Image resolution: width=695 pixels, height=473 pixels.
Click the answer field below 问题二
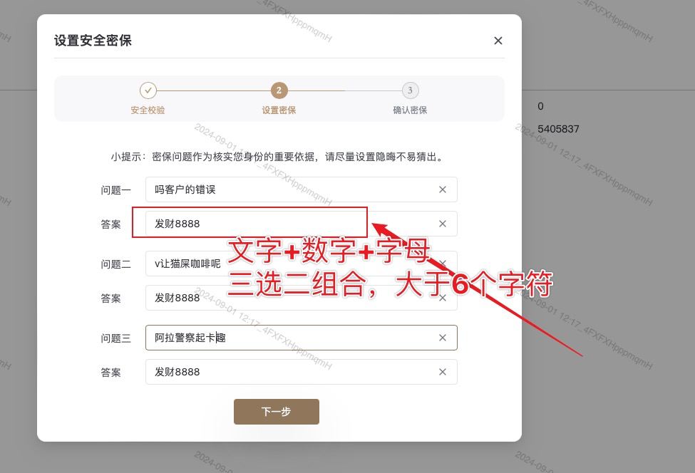302,298
